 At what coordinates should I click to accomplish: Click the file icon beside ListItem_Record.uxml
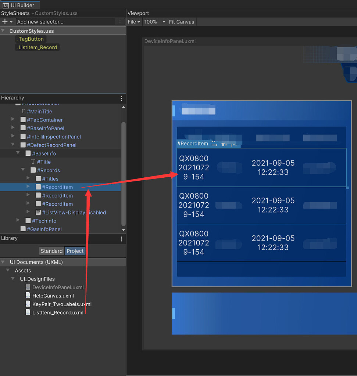[28, 312]
